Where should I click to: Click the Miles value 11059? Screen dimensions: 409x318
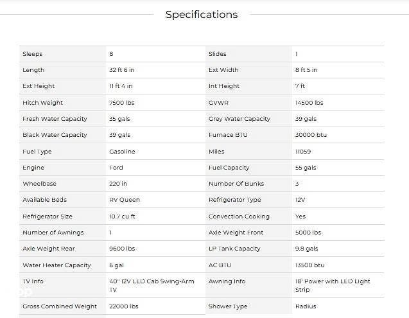303,152
